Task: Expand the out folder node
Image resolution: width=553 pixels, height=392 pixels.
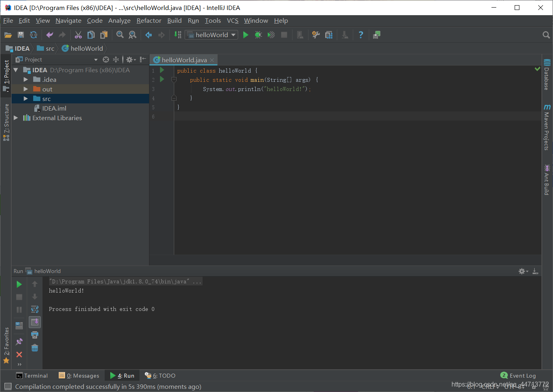Action: 26,89
